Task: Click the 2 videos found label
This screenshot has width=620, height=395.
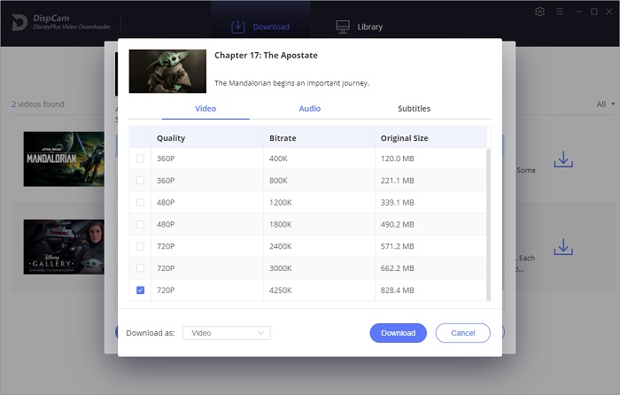Action: (37, 104)
